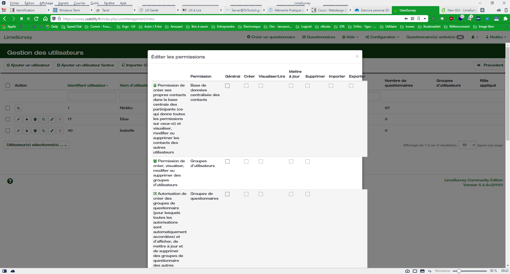Viewport: 510px width, 274px height.
Task: Click the zoom slider in status bar
Action: [x=459, y=271]
